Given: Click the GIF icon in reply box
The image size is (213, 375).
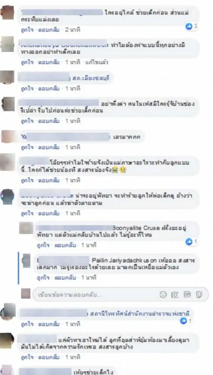Looking at the screenshot, I should coord(187,295).
